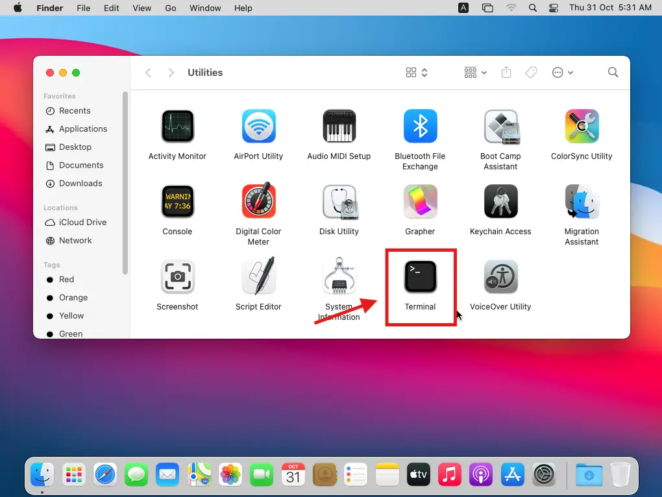Select the Console app icon
Screen dimensions: 662x497
click(x=177, y=201)
